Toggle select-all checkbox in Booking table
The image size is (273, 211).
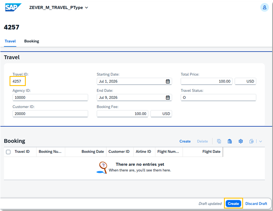coord(8,152)
